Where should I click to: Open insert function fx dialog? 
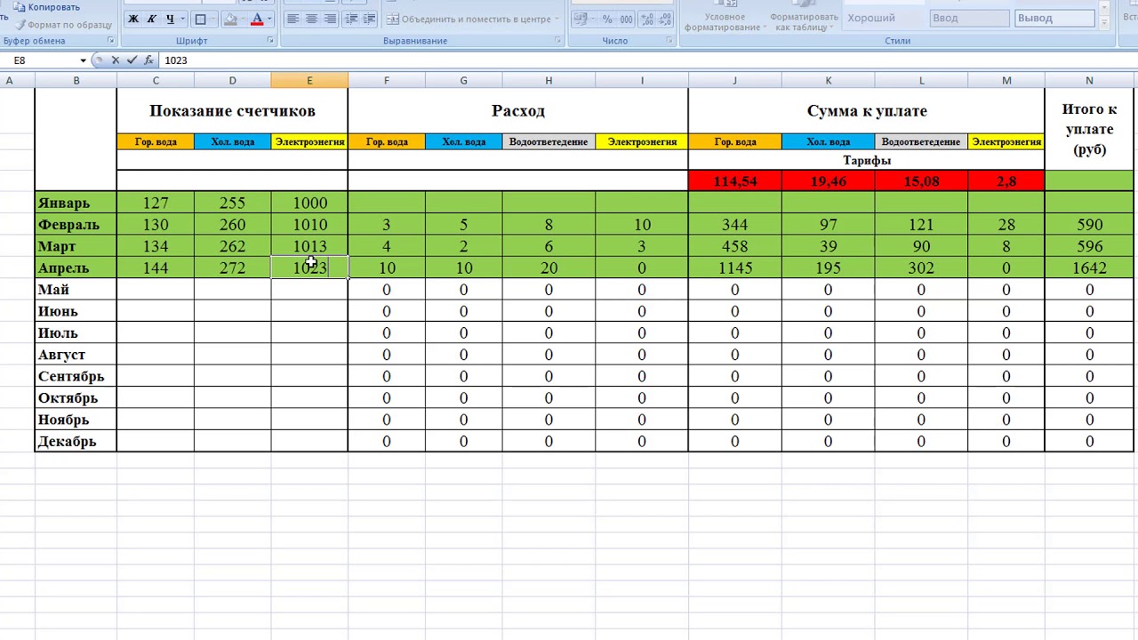[148, 60]
